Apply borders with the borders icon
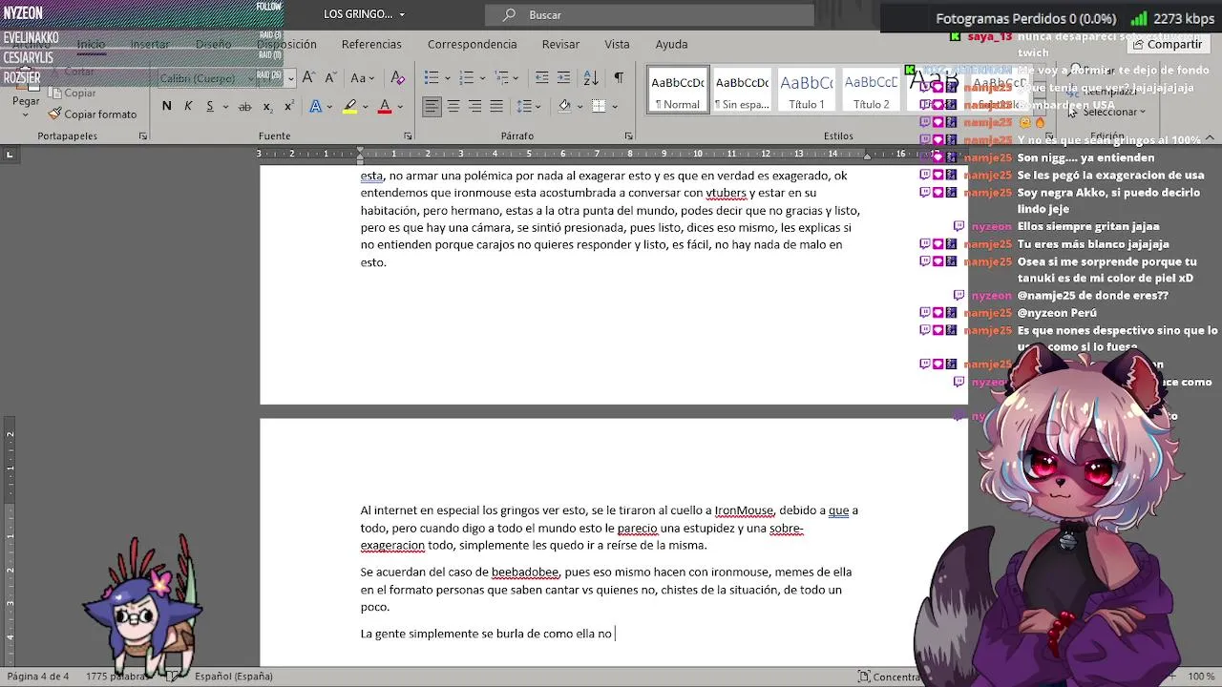Viewport: 1222px width, 687px height. coord(599,106)
